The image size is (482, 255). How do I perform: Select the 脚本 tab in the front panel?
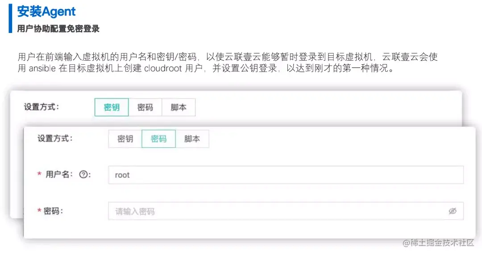click(x=192, y=139)
